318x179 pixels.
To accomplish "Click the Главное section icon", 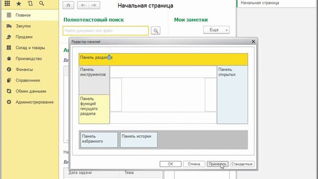I will [x=9, y=15].
